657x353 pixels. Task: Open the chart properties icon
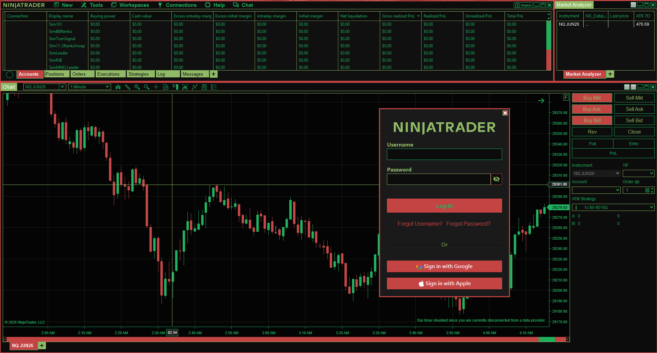204,87
